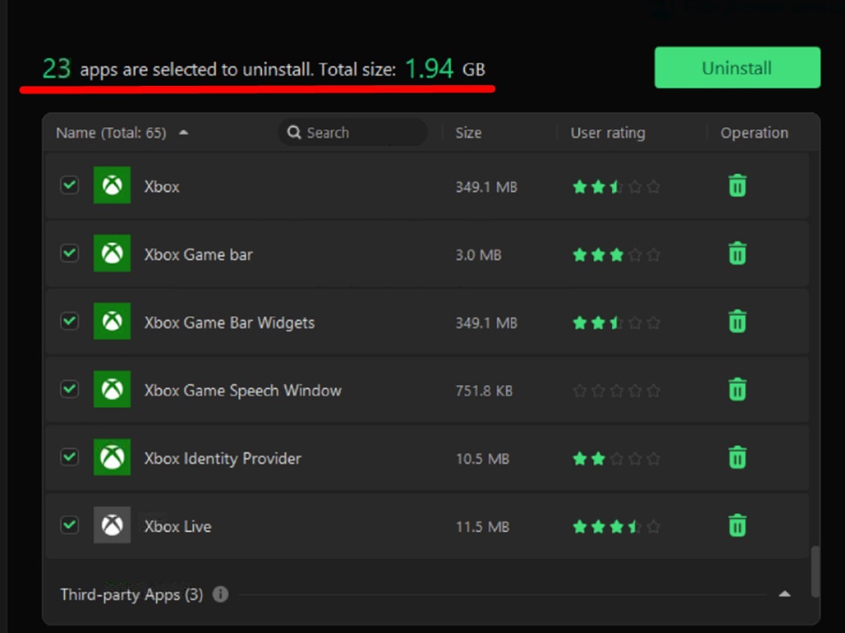Click the "Xbox Game Speech Window" name
Viewport: 845px width, 633px height.
pyautogui.click(x=243, y=391)
